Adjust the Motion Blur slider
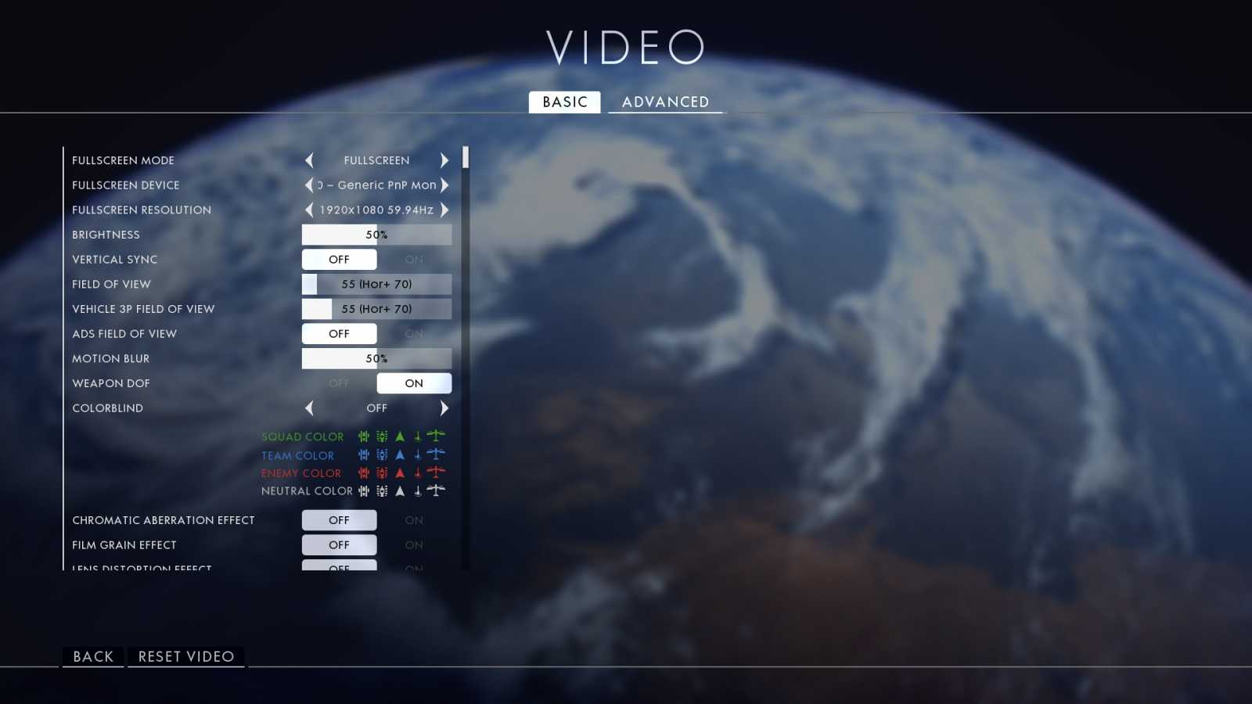1252x704 pixels. 376,358
